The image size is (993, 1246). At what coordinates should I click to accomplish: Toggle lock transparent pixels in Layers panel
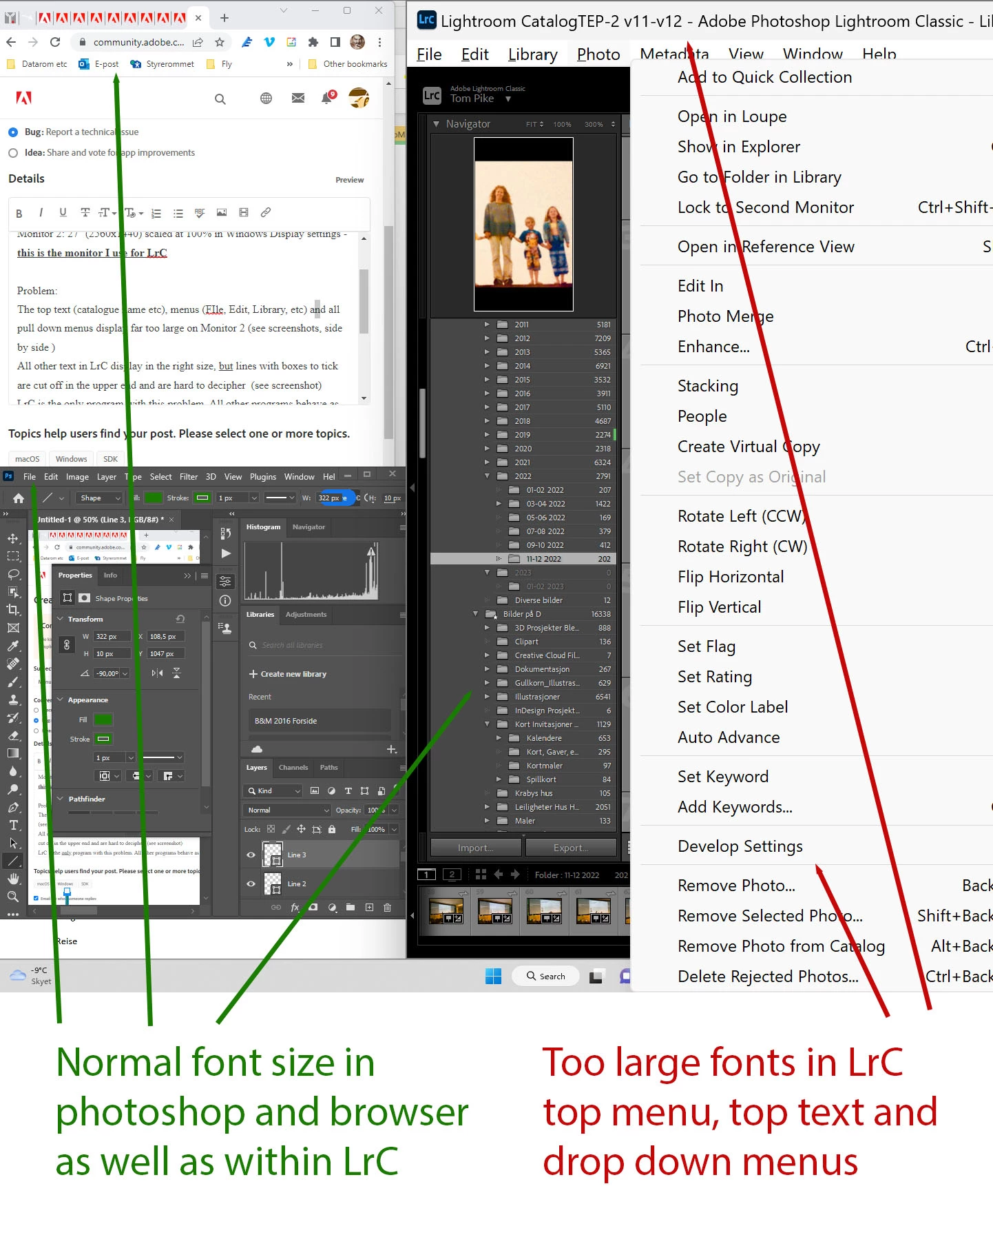tap(271, 829)
